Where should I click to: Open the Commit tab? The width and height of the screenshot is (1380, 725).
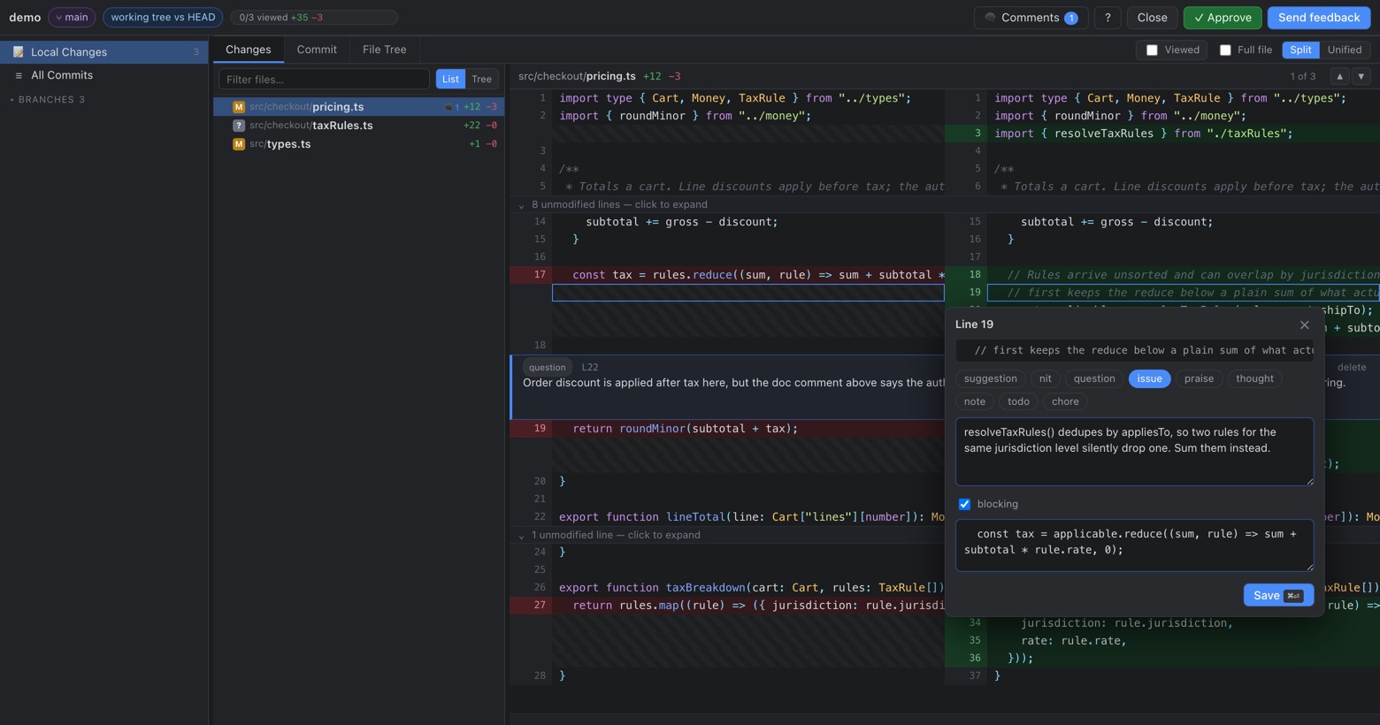pyautogui.click(x=317, y=50)
